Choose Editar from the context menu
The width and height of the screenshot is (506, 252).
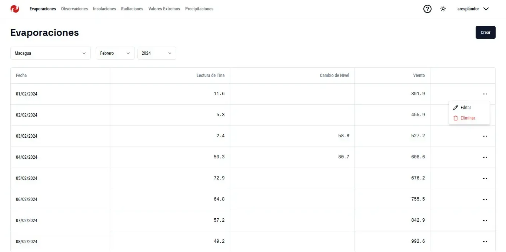[466, 108]
